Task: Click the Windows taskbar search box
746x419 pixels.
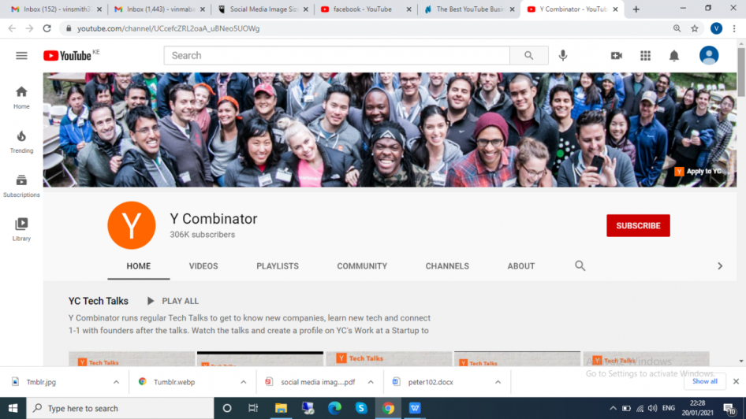Action: pyautogui.click(x=120, y=408)
